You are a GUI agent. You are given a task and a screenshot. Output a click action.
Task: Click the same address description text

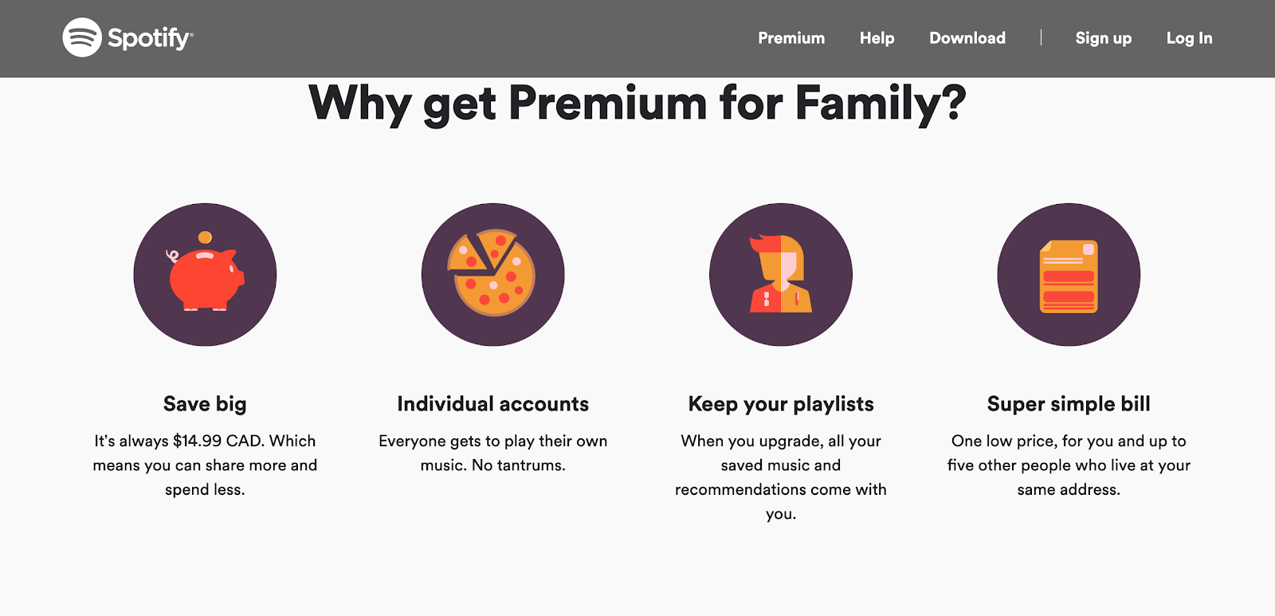point(1069,465)
